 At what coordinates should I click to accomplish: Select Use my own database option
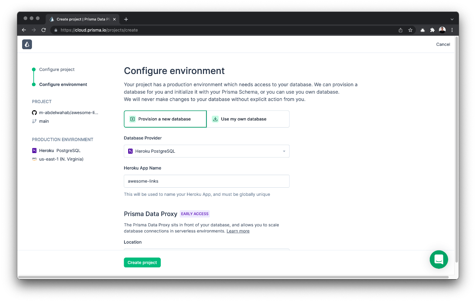tap(248, 119)
